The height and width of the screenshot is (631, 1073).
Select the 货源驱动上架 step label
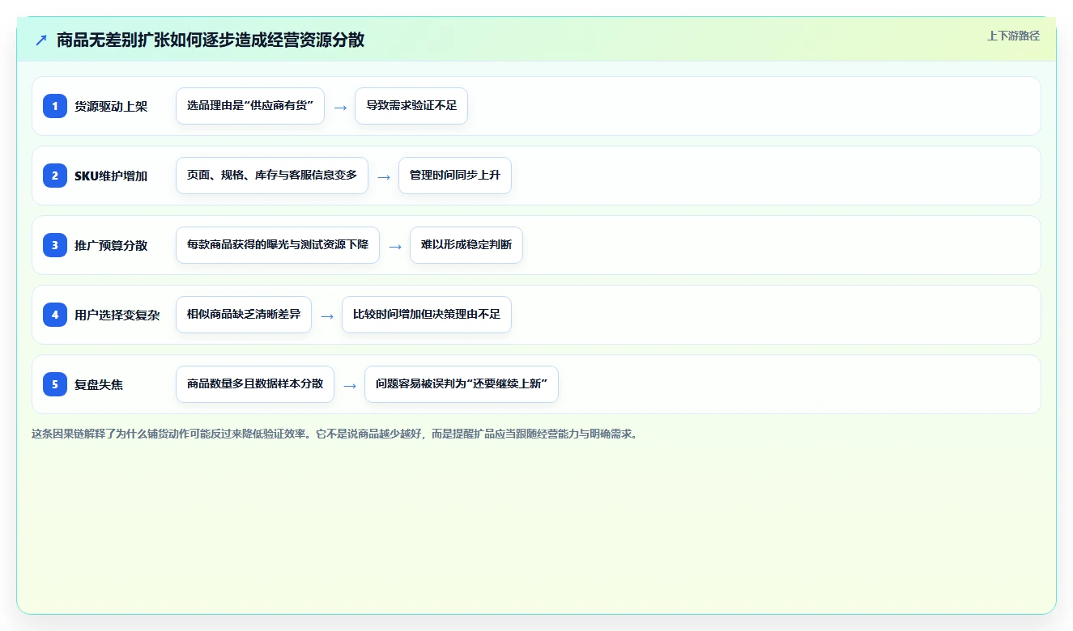[x=111, y=106]
